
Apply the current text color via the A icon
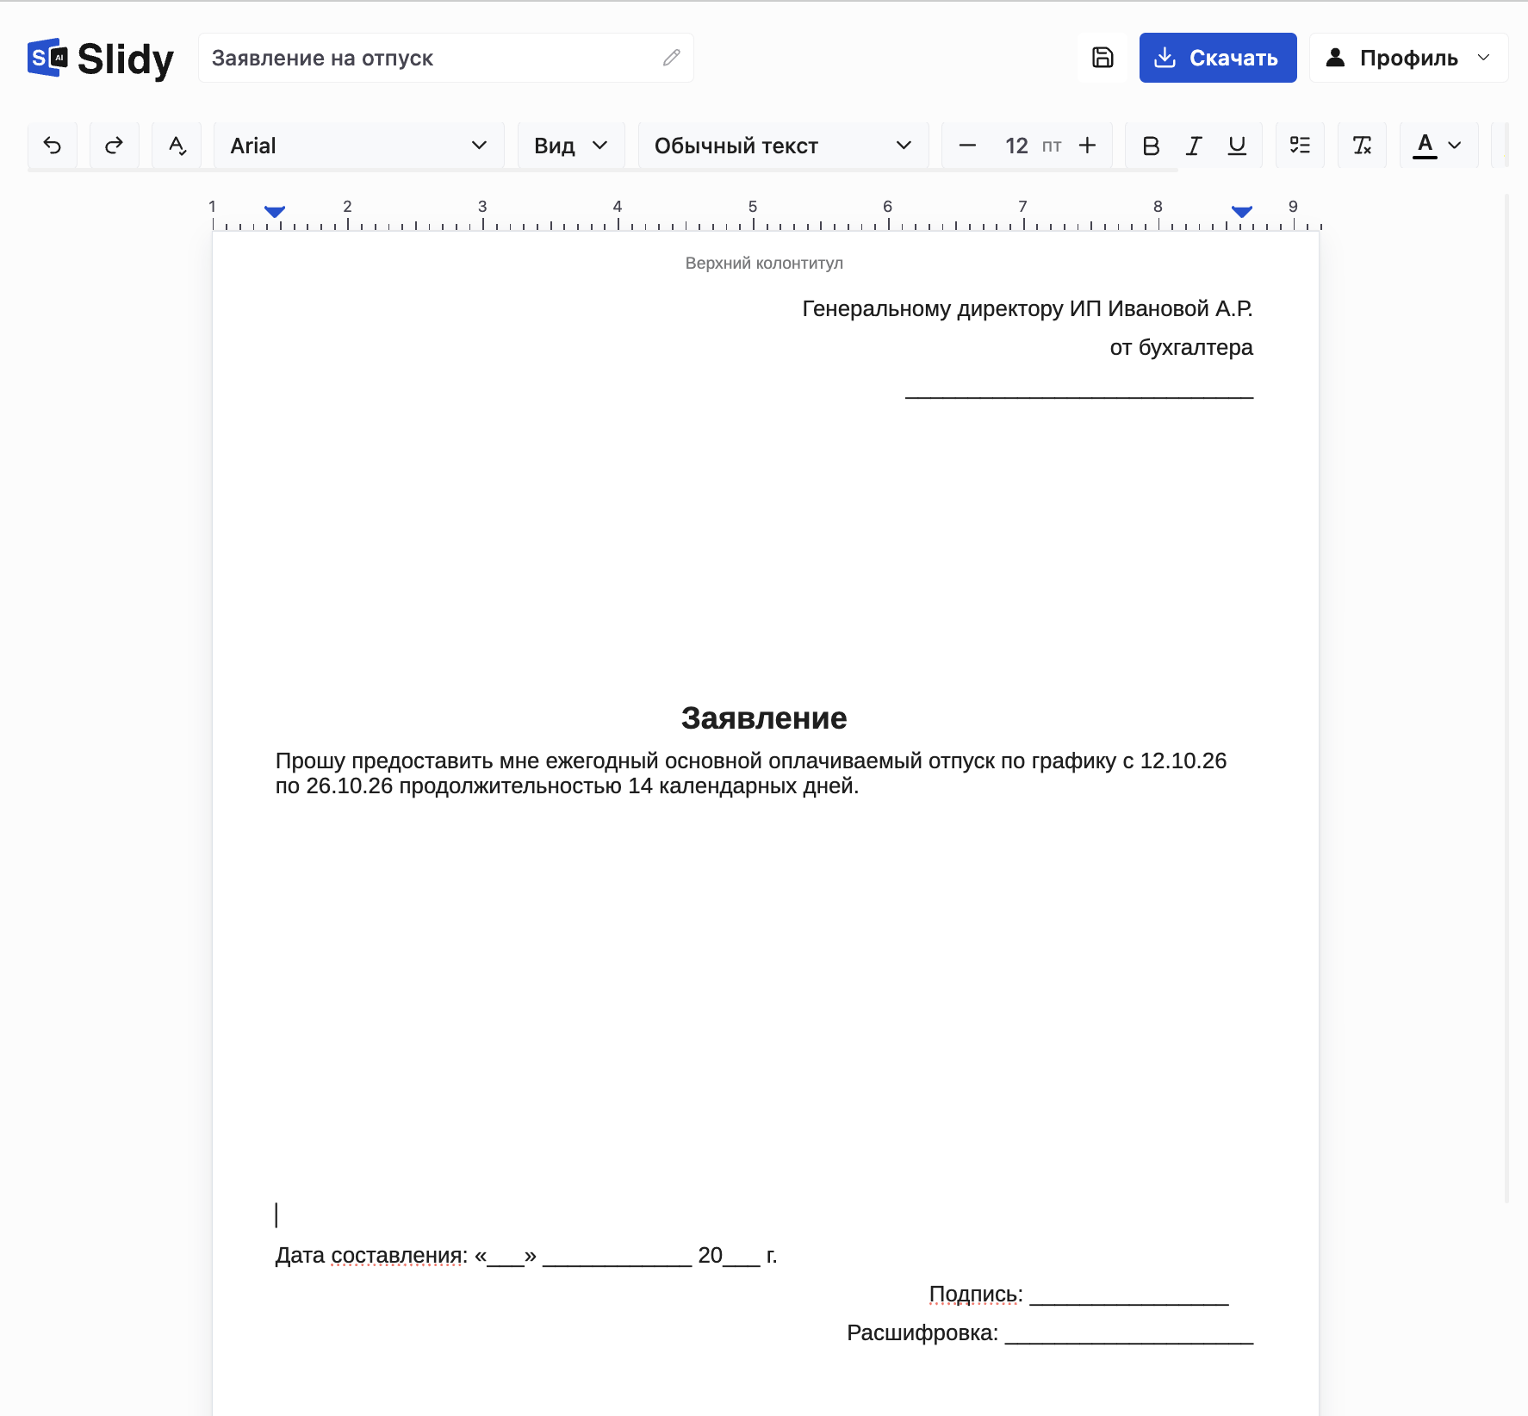[1426, 146]
